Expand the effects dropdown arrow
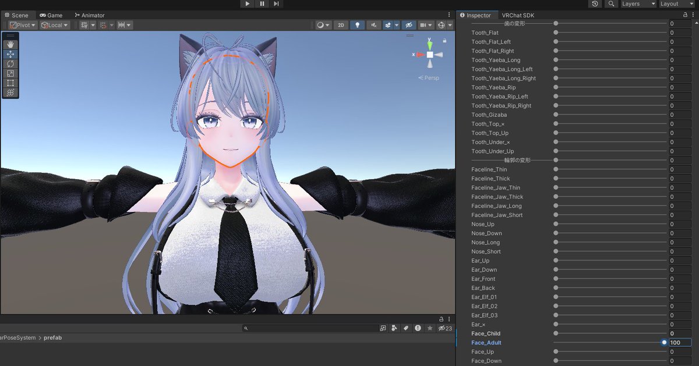 [x=397, y=25]
